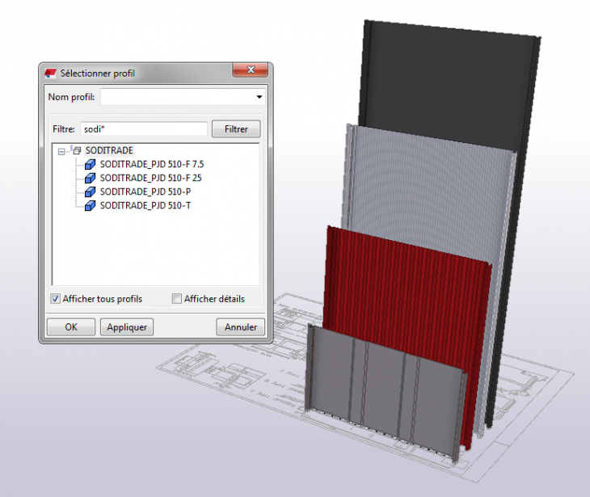Click the blue icon beside SODITRADE_PJD 510-T
Viewport: 590px width, 497px height.
click(90, 205)
